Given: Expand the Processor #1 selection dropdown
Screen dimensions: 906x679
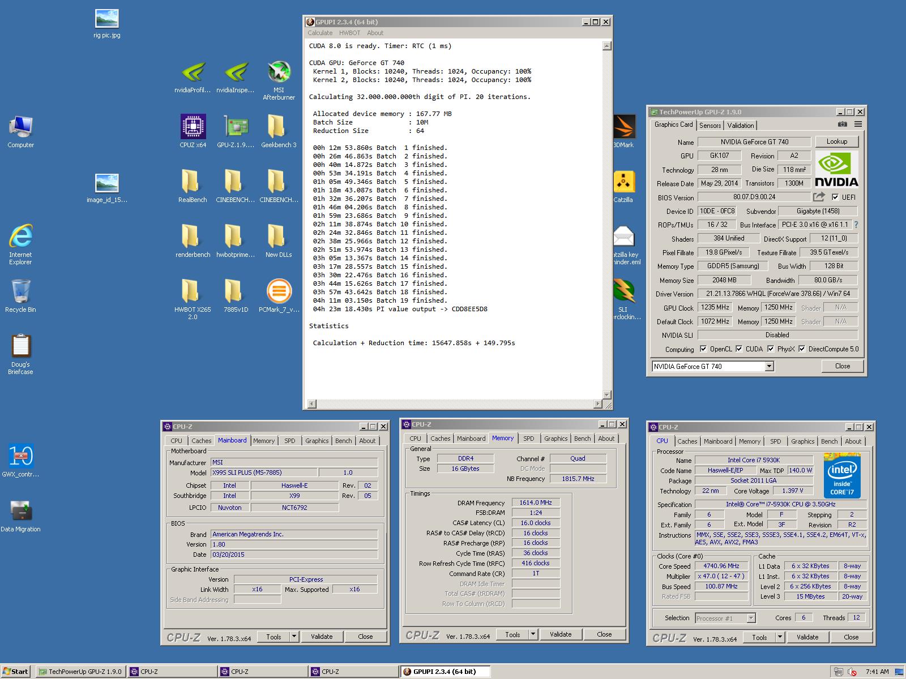Looking at the screenshot, I should tap(751, 618).
